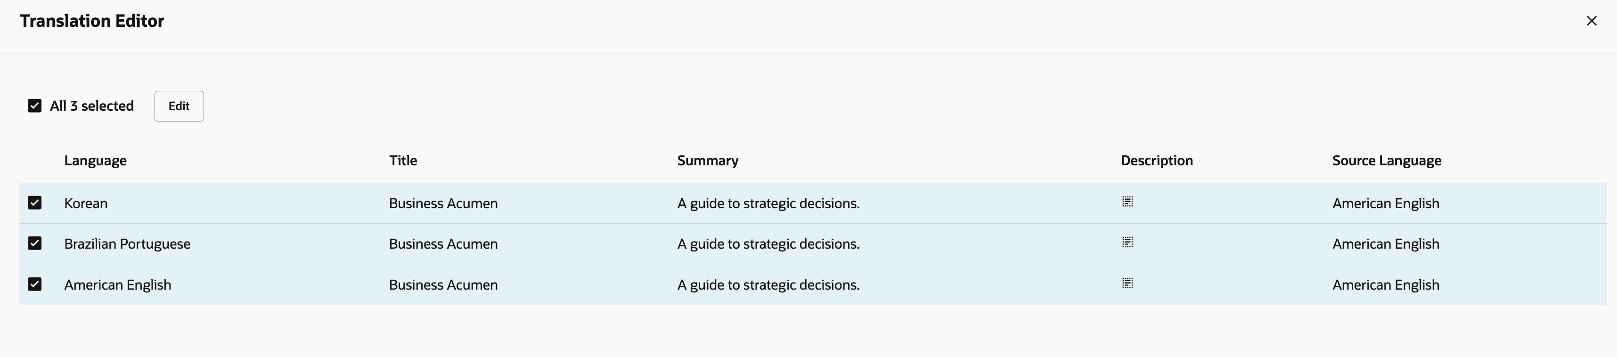The image size is (1617, 357).
Task: Close the Translation Editor dialog
Action: 1591,21
